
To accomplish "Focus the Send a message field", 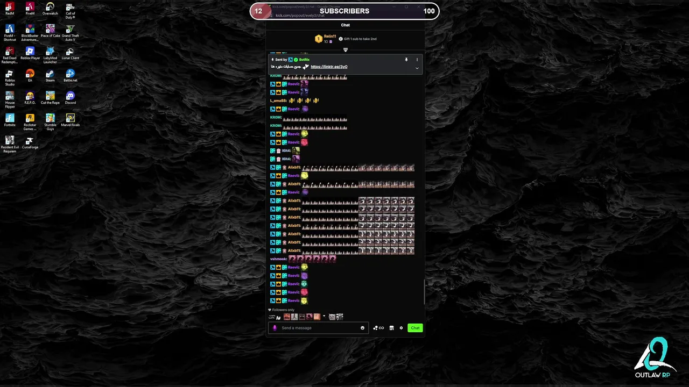I will [x=318, y=328].
